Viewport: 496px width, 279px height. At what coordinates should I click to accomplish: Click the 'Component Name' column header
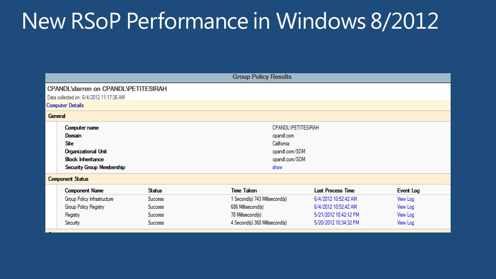click(x=84, y=191)
